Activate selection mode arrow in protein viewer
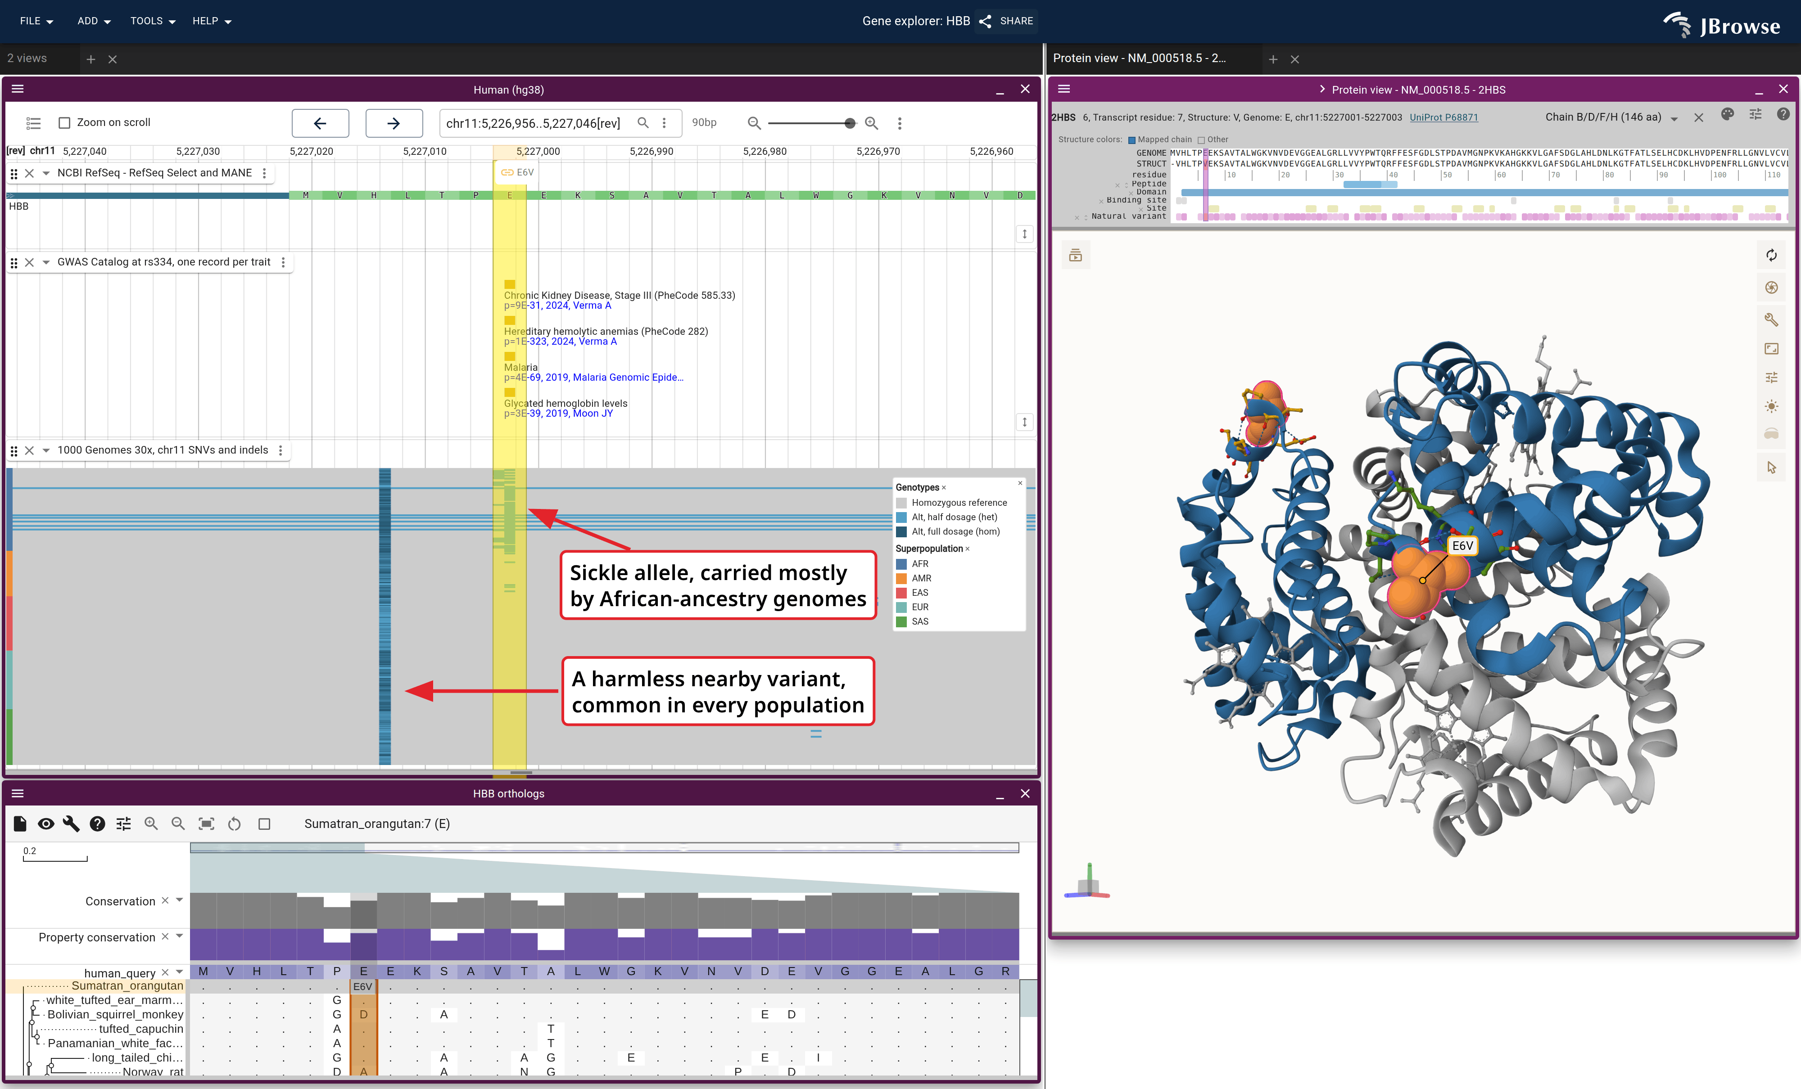Screen dimensions: 1801x1089 (1771, 468)
